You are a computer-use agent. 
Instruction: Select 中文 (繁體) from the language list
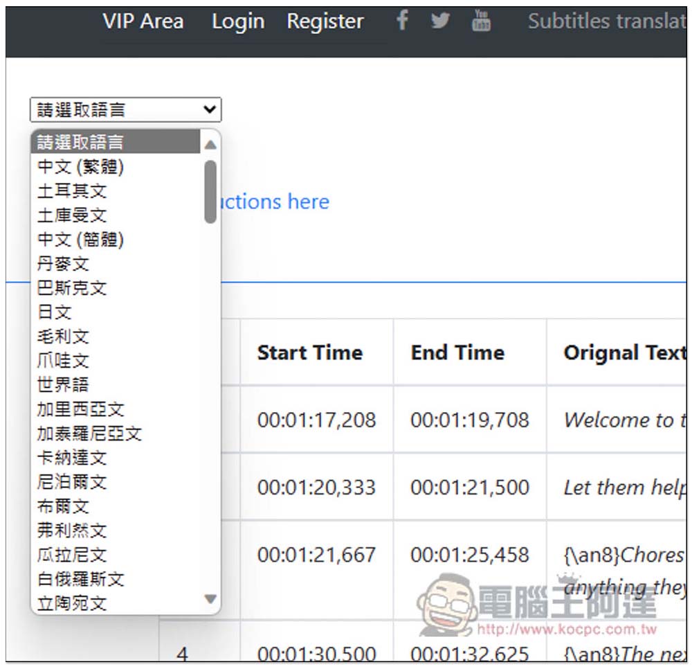(115, 167)
